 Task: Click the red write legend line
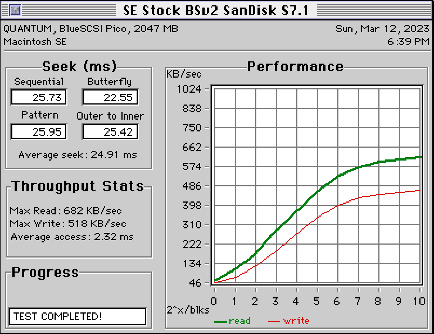[x=274, y=322]
